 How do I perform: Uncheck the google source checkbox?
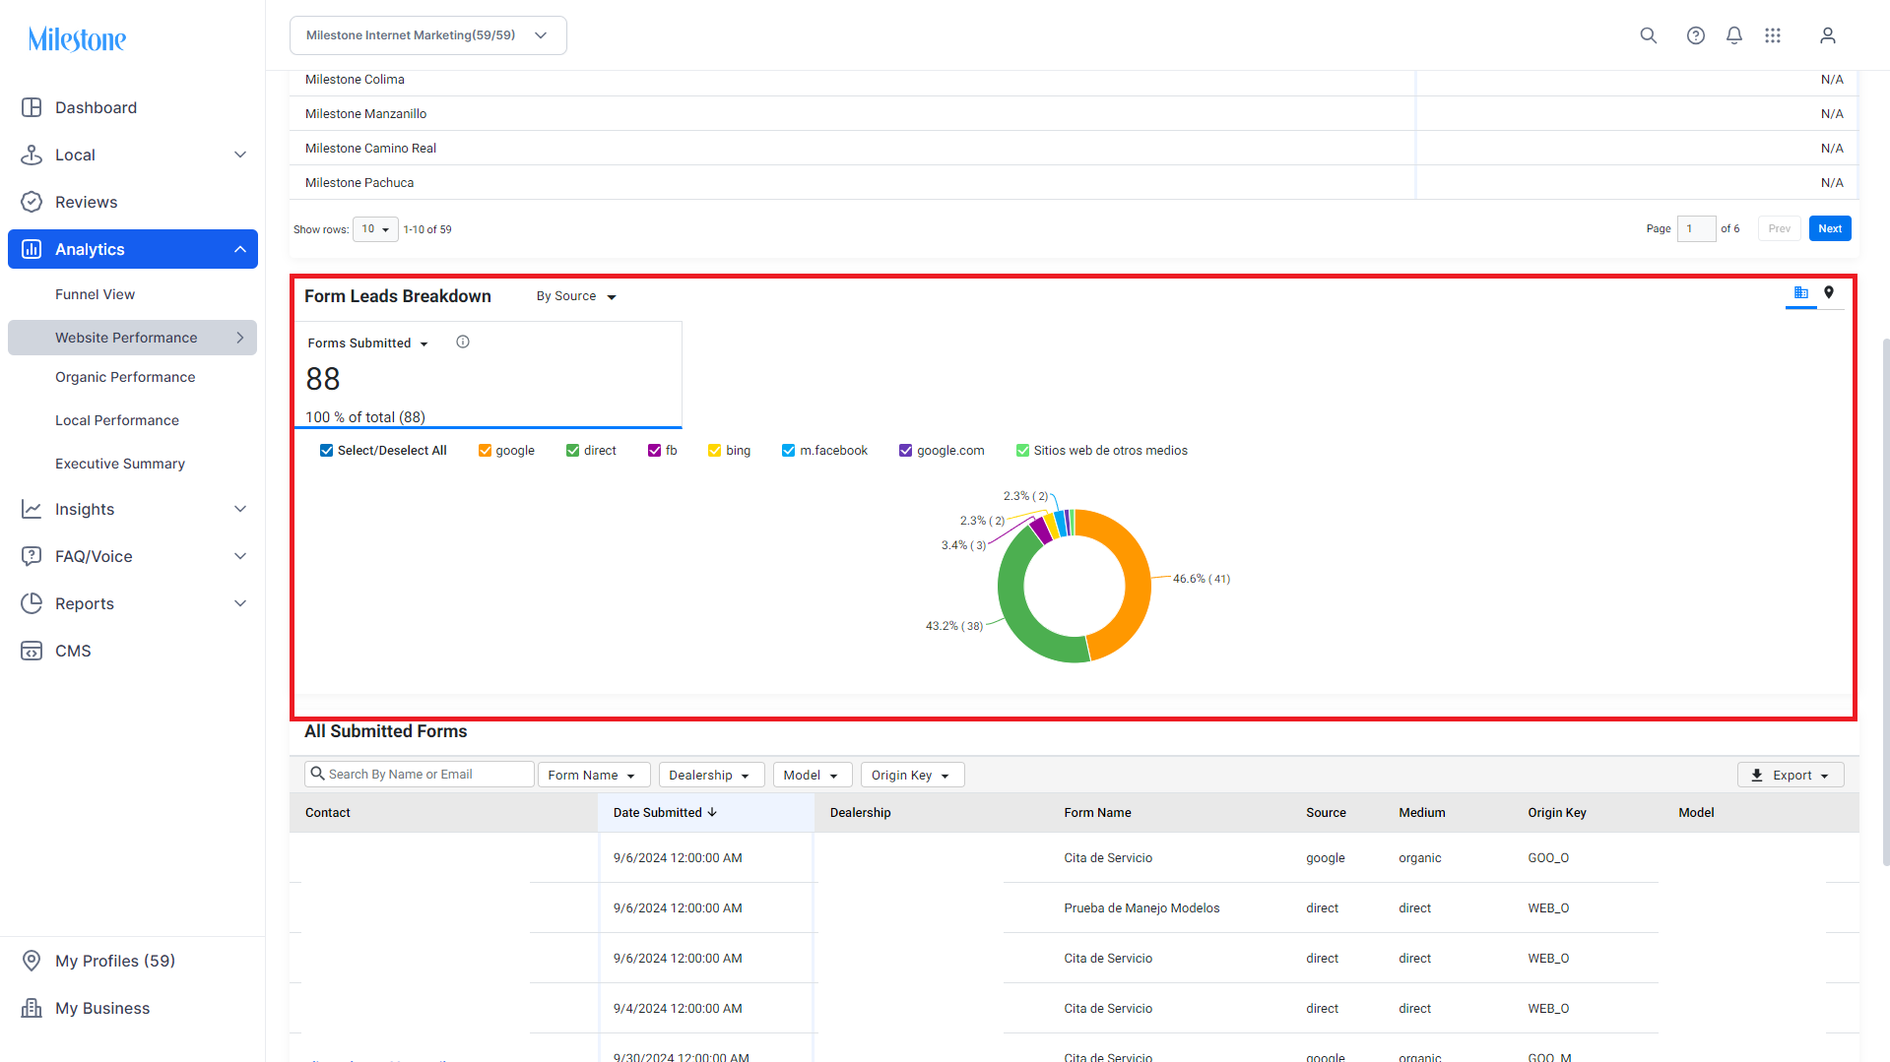click(485, 451)
